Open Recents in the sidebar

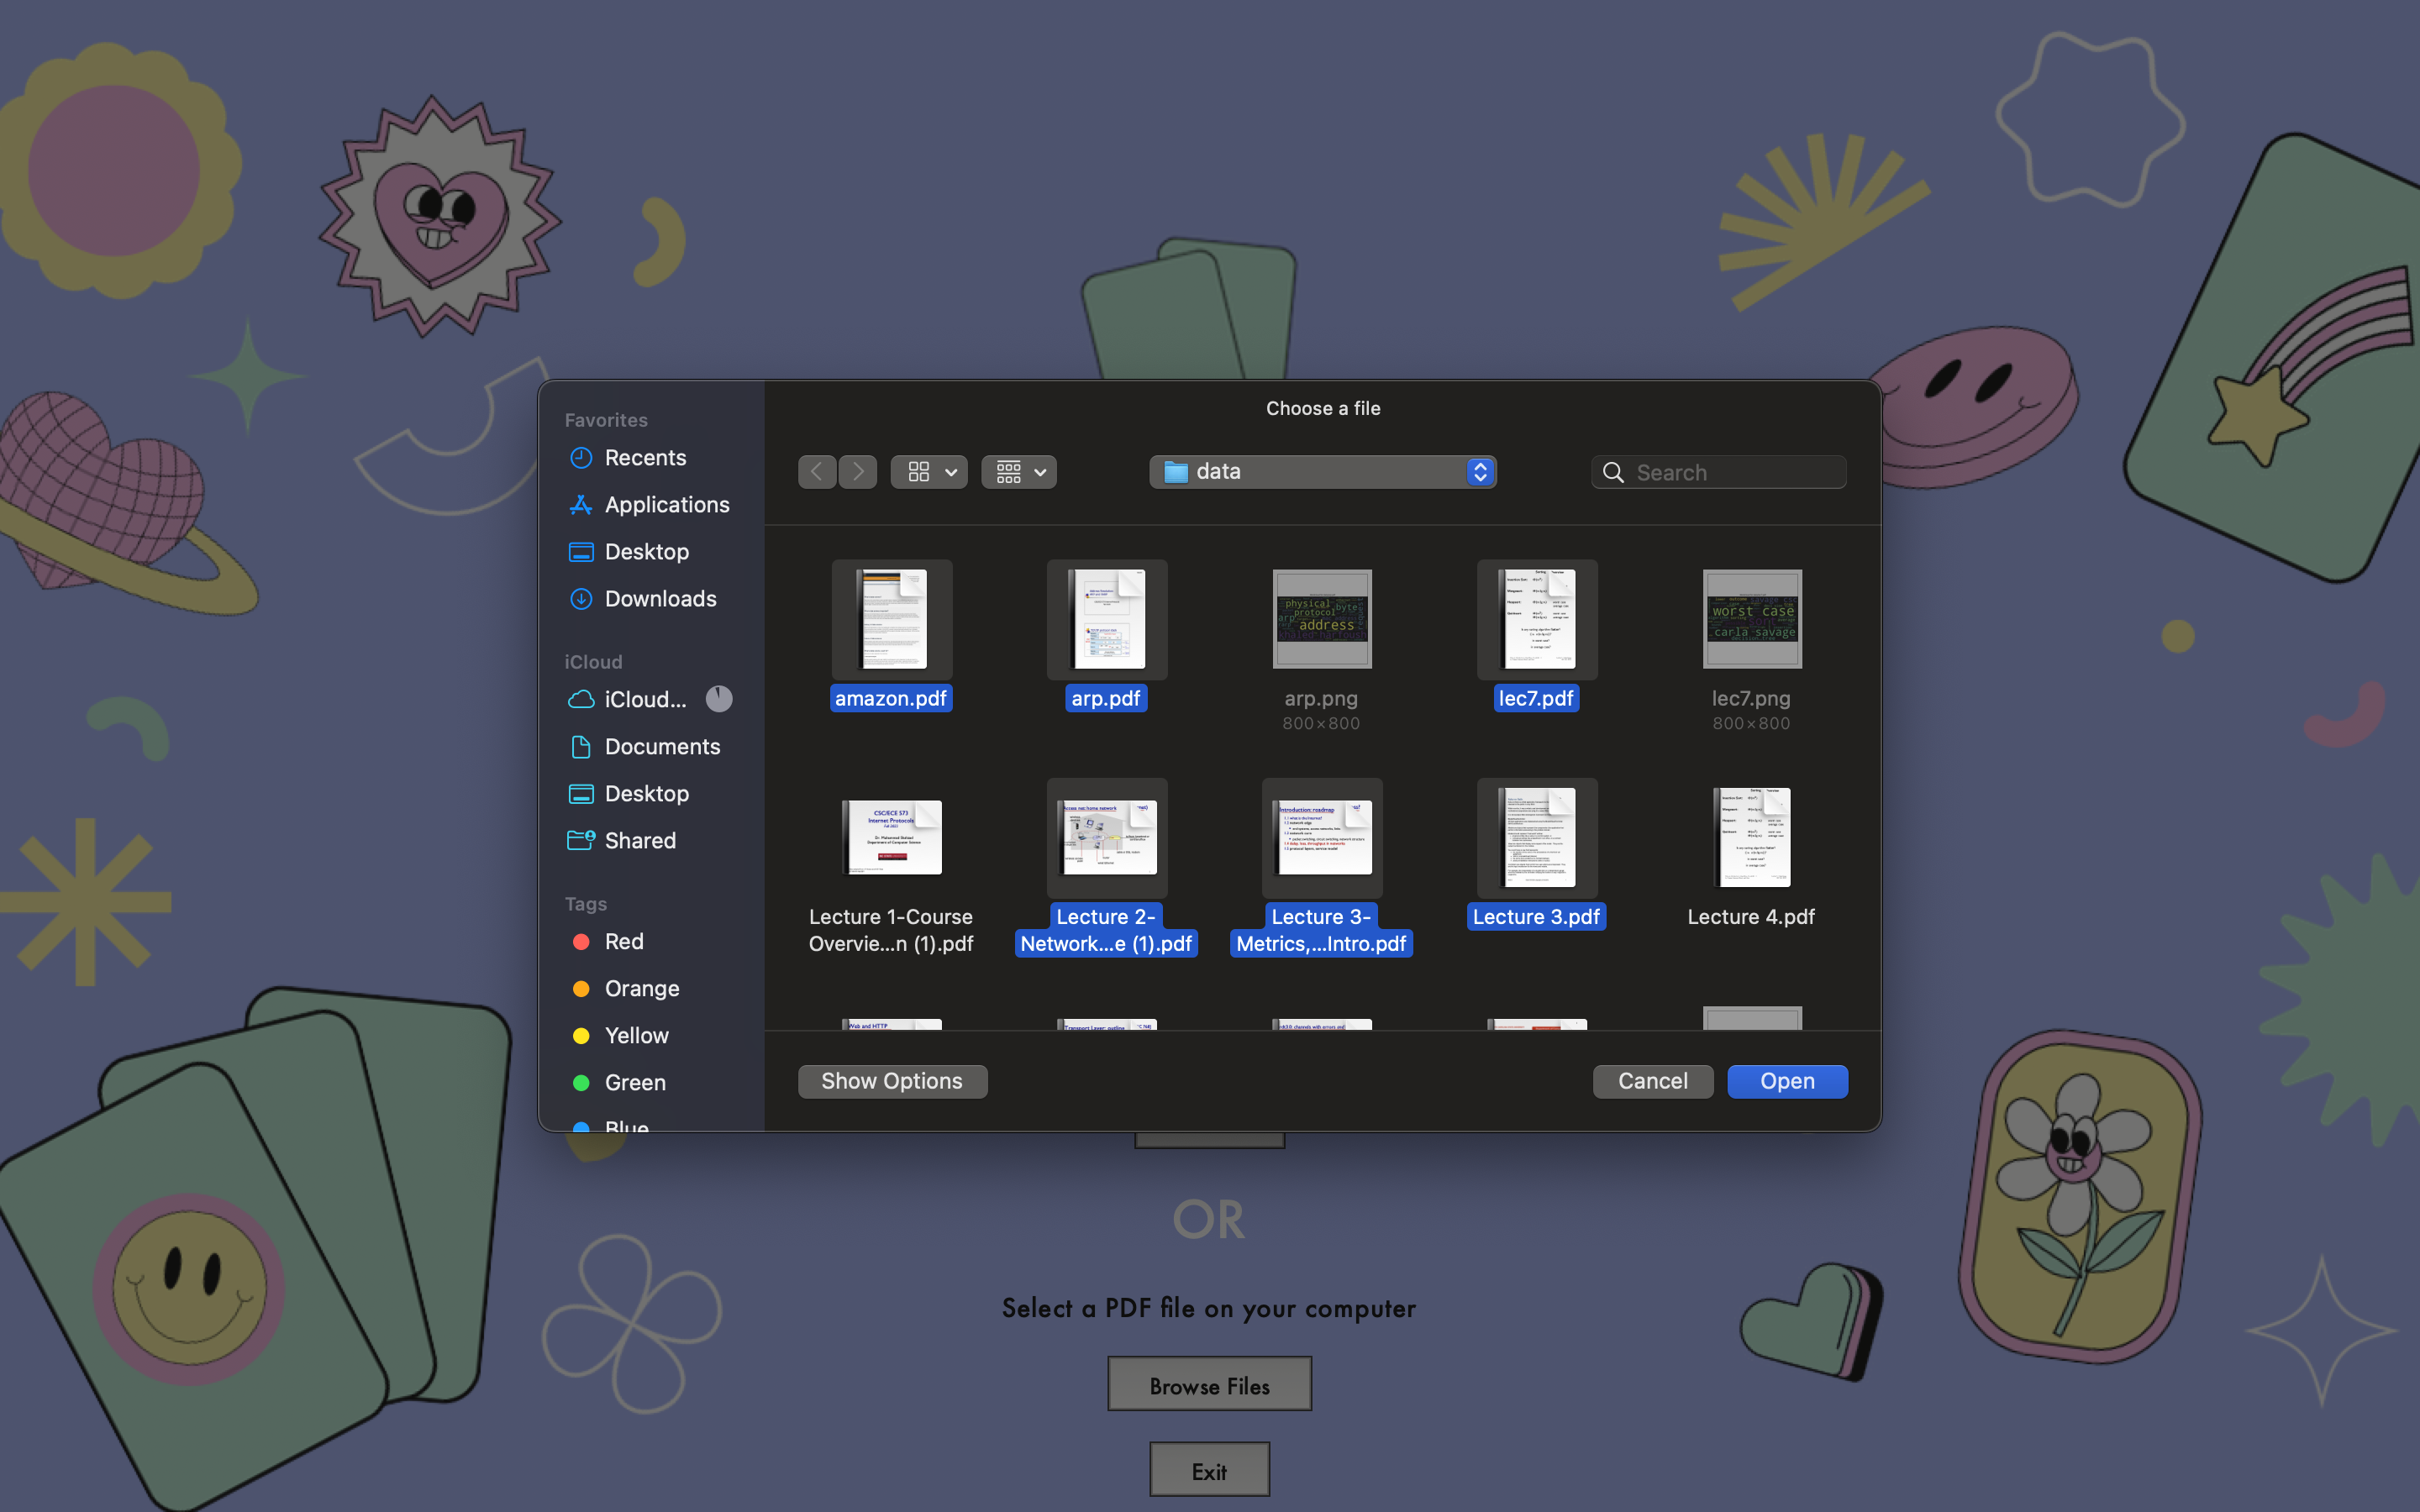click(x=645, y=458)
